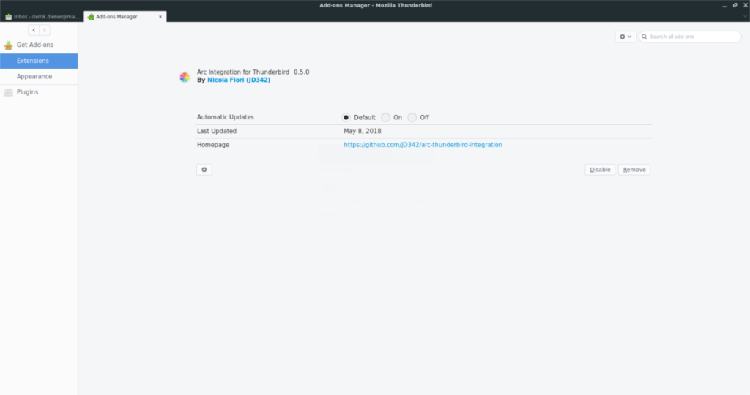
Task: Open tools for all add-ons dropdown
Action: (625, 37)
